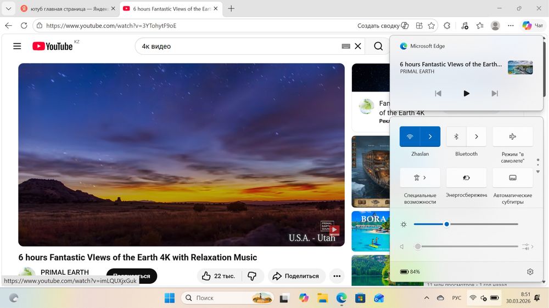Submit search with the magnifier button

coord(378,46)
